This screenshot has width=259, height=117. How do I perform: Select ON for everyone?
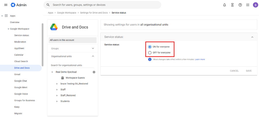coord(150,47)
